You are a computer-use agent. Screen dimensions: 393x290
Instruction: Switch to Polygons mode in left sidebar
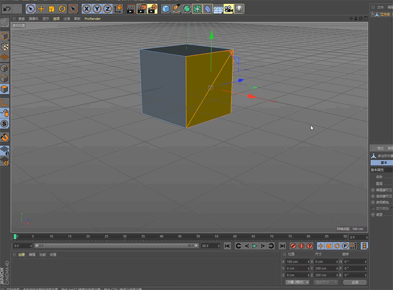[4, 89]
